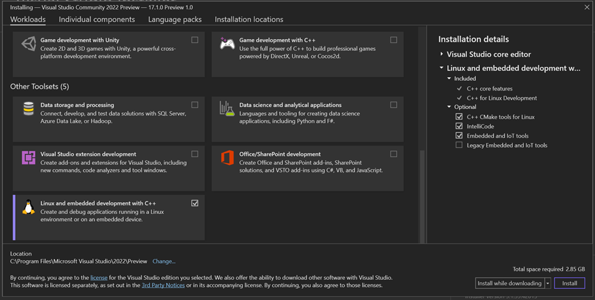The image size is (595, 300).
Task: Collapse the Optional components section
Action: tap(449, 107)
